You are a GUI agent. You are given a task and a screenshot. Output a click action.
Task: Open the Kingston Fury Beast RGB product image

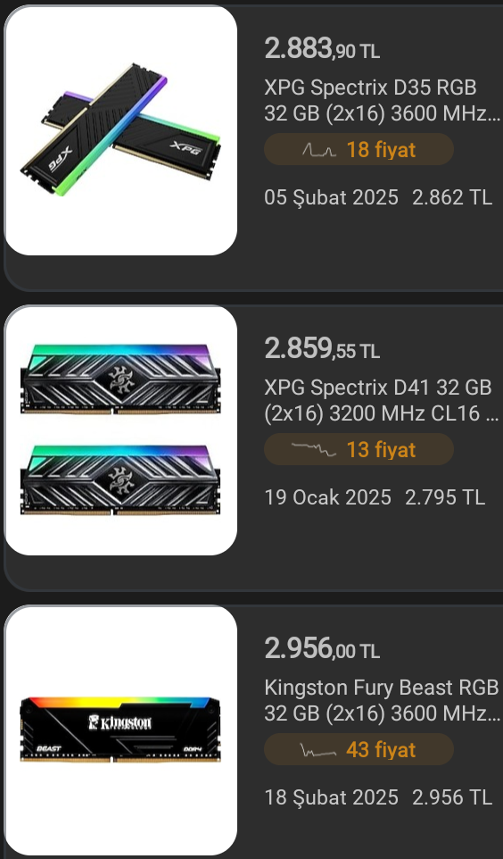(x=121, y=730)
